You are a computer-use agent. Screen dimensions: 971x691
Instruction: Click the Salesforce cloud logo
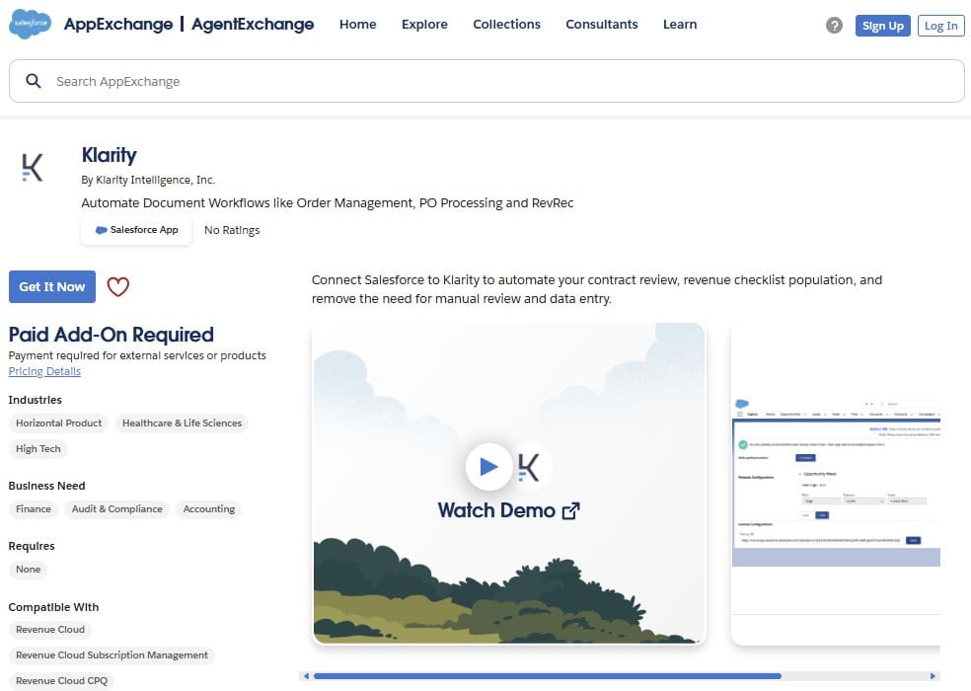point(31,24)
